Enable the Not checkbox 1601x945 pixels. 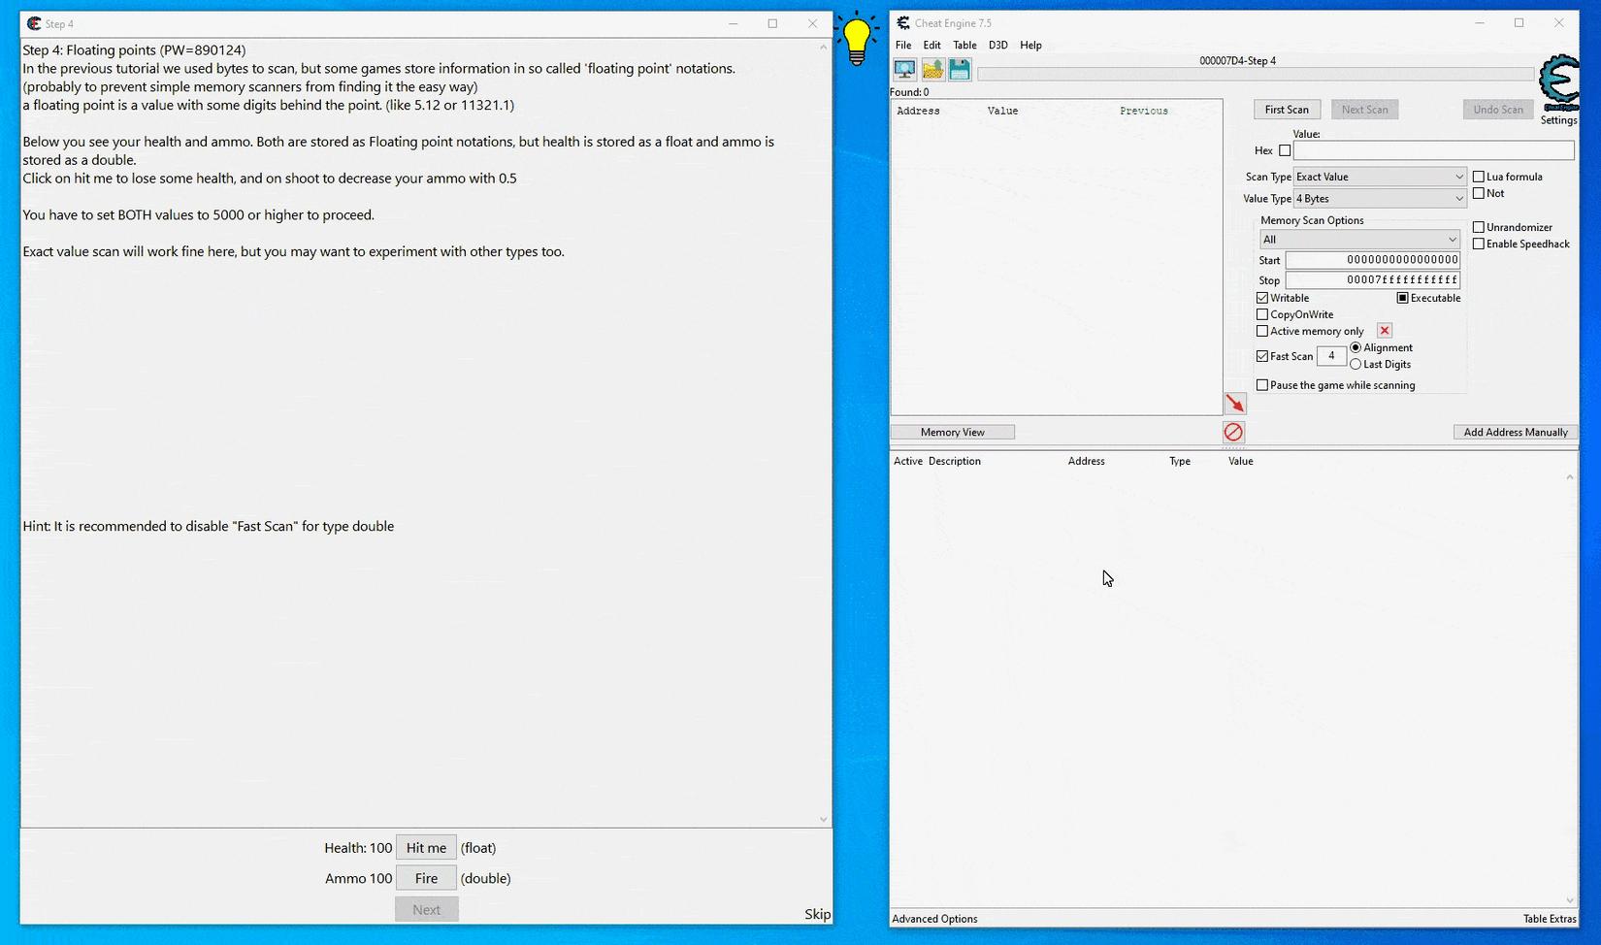1479,193
